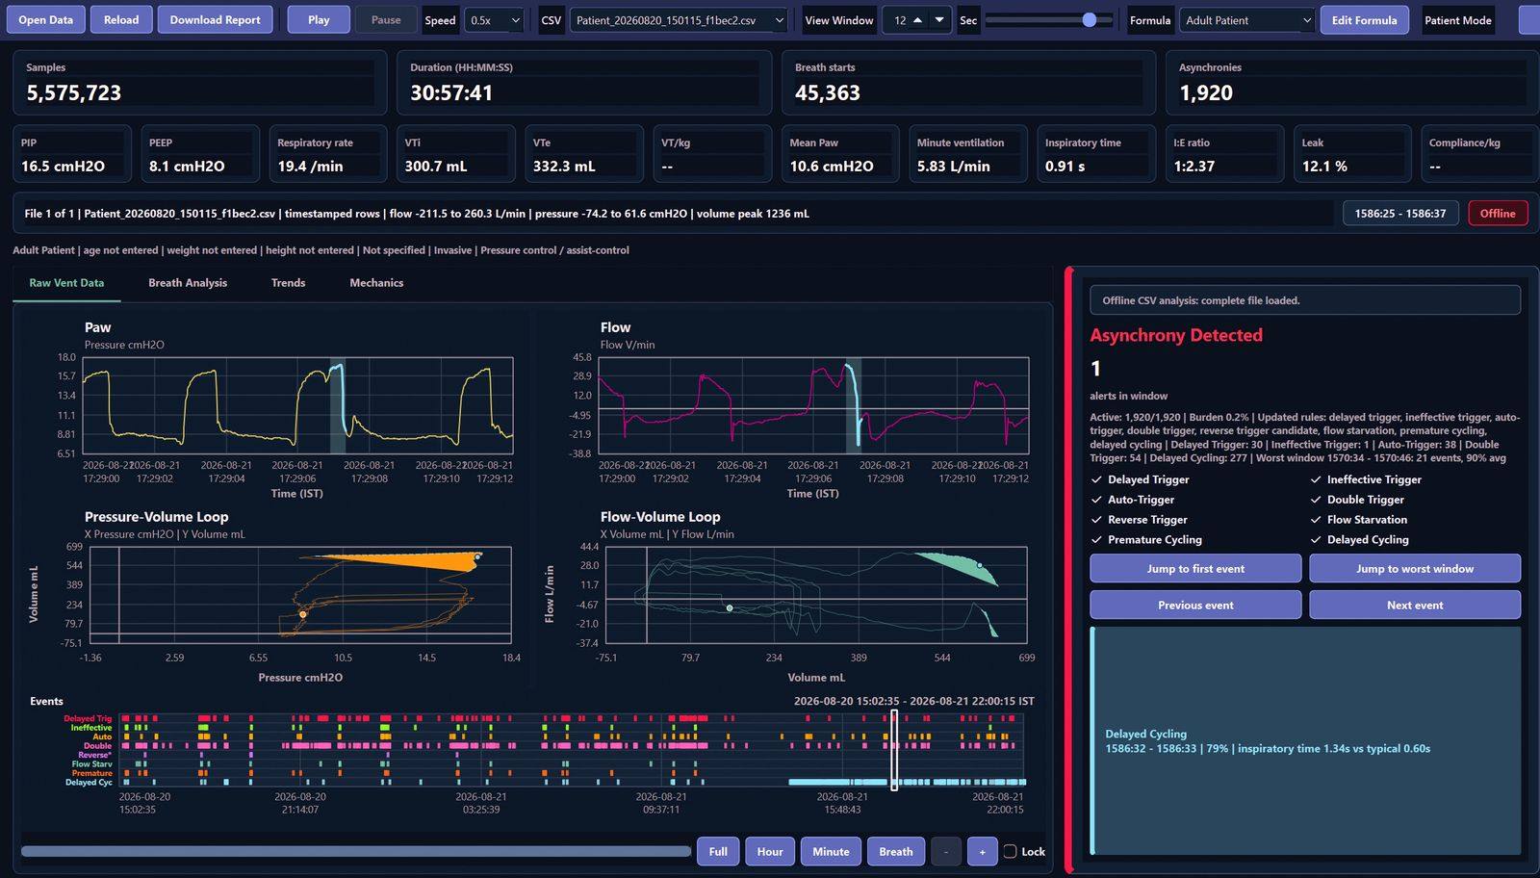Image resolution: width=1540 pixels, height=878 pixels.
Task: Toggle the Auto-Trigger rule
Action: [x=1133, y=500]
